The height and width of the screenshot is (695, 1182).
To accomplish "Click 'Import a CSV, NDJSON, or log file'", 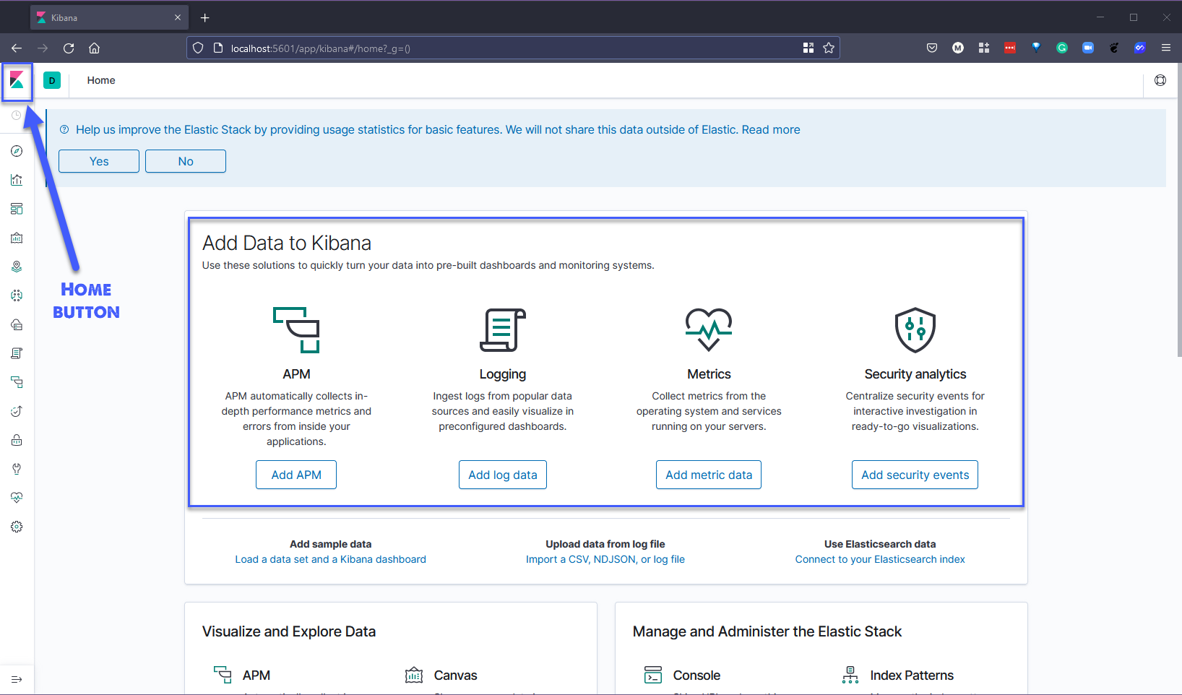I will 605,559.
